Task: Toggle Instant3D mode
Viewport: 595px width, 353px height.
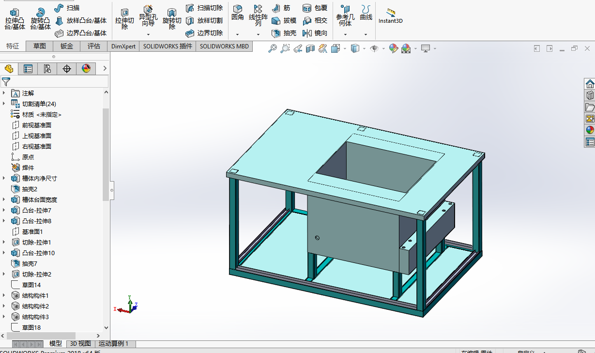Action: (x=390, y=15)
